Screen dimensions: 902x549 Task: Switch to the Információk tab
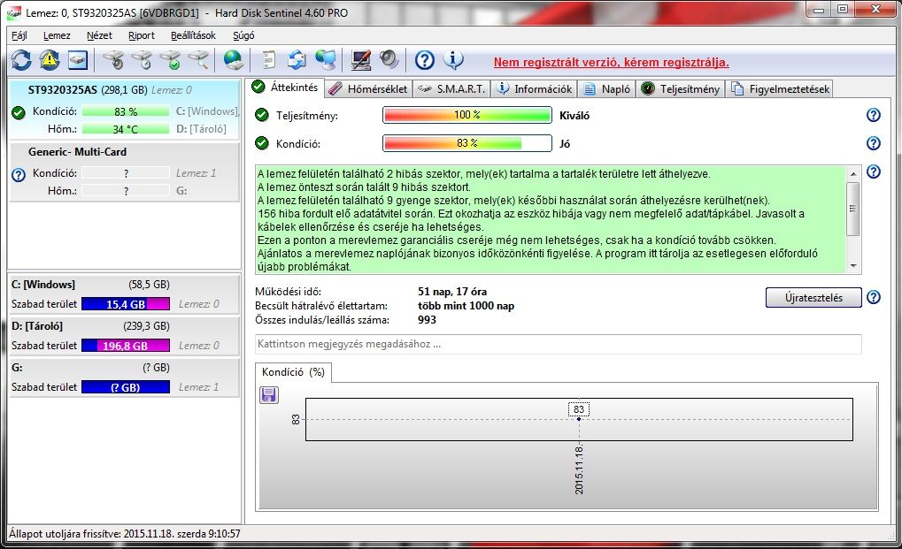pos(535,89)
